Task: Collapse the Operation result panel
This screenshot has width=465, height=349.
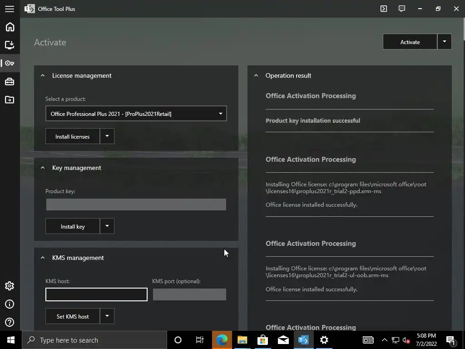Action: (x=256, y=75)
